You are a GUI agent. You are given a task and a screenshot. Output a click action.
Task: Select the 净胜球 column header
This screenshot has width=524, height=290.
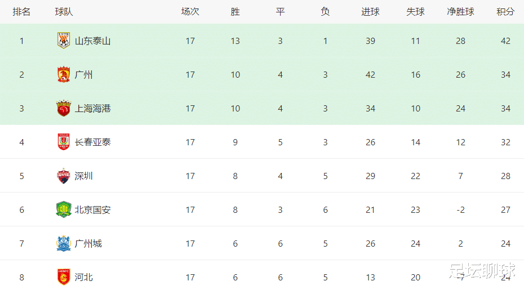pos(460,12)
